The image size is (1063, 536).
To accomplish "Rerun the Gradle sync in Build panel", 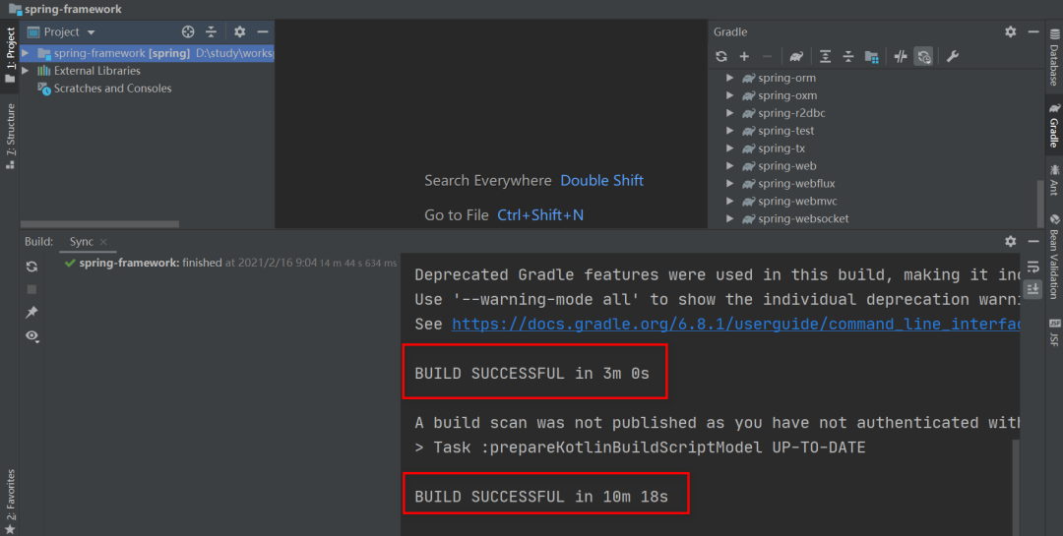I will [31, 267].
